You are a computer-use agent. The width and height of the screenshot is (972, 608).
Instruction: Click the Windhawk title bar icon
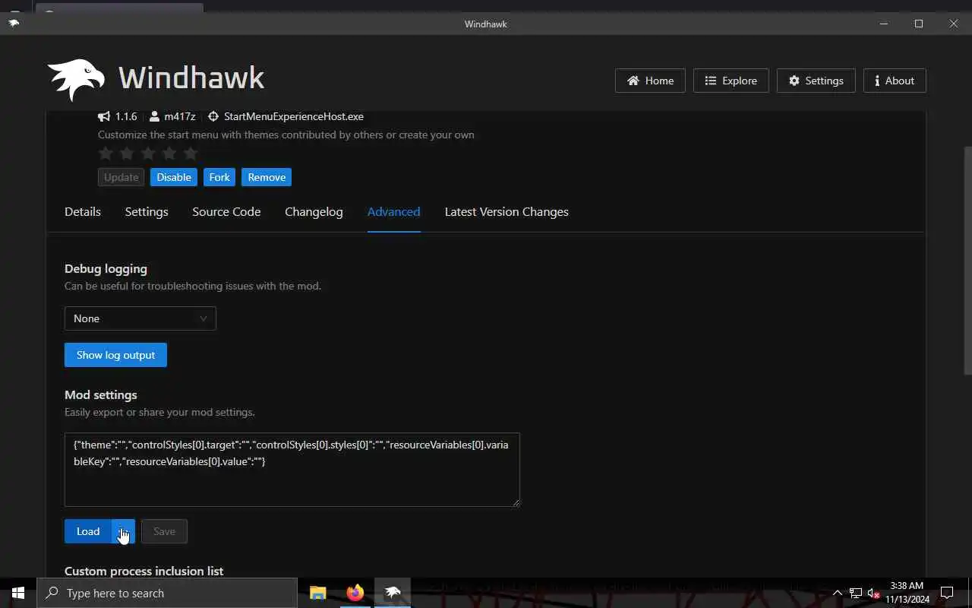14,24
